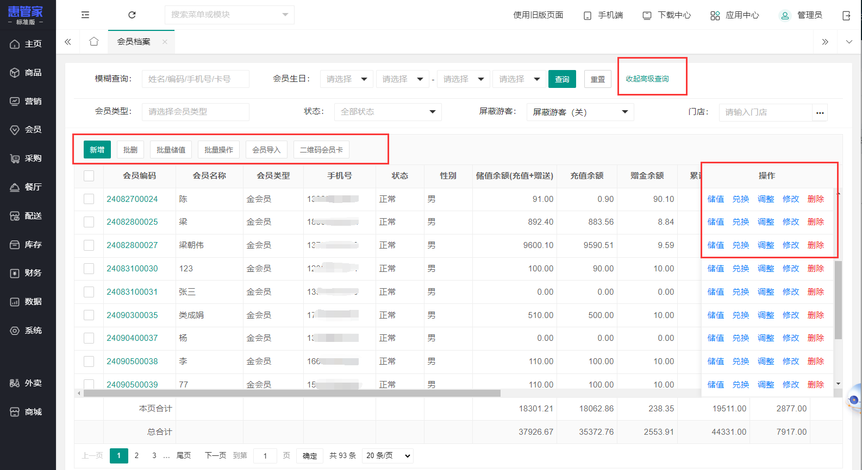
Task: Toggle the sidebar menu collapse icon
Action: click(x=85, y=15)
